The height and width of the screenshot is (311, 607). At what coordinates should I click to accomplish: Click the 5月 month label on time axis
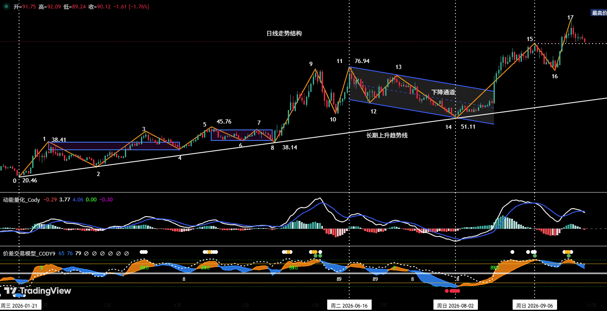tap(245, 305)
